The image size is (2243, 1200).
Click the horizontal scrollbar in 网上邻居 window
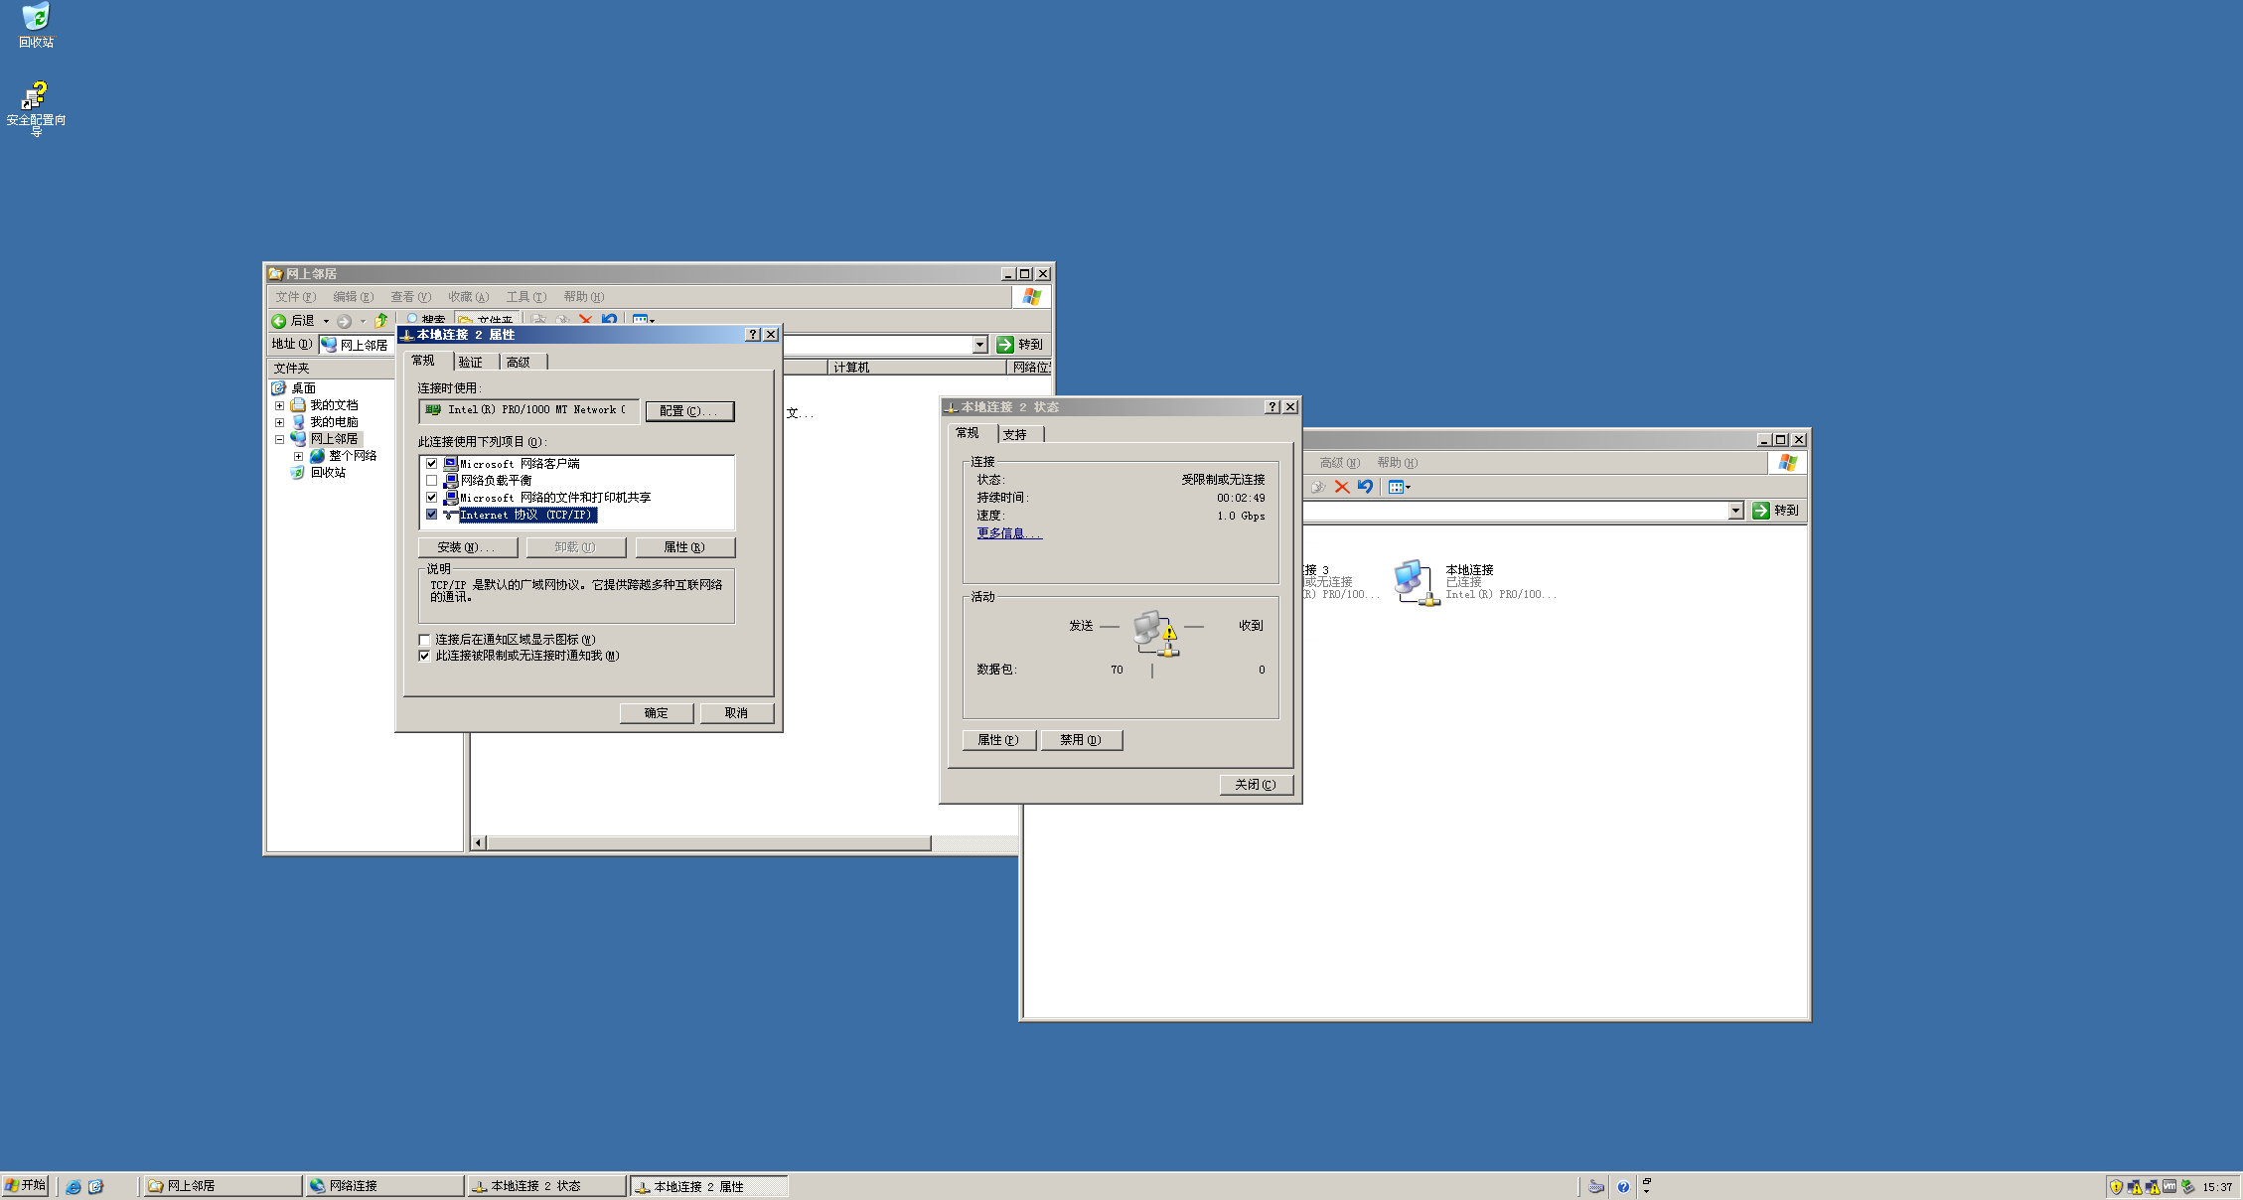pos(709,843)
